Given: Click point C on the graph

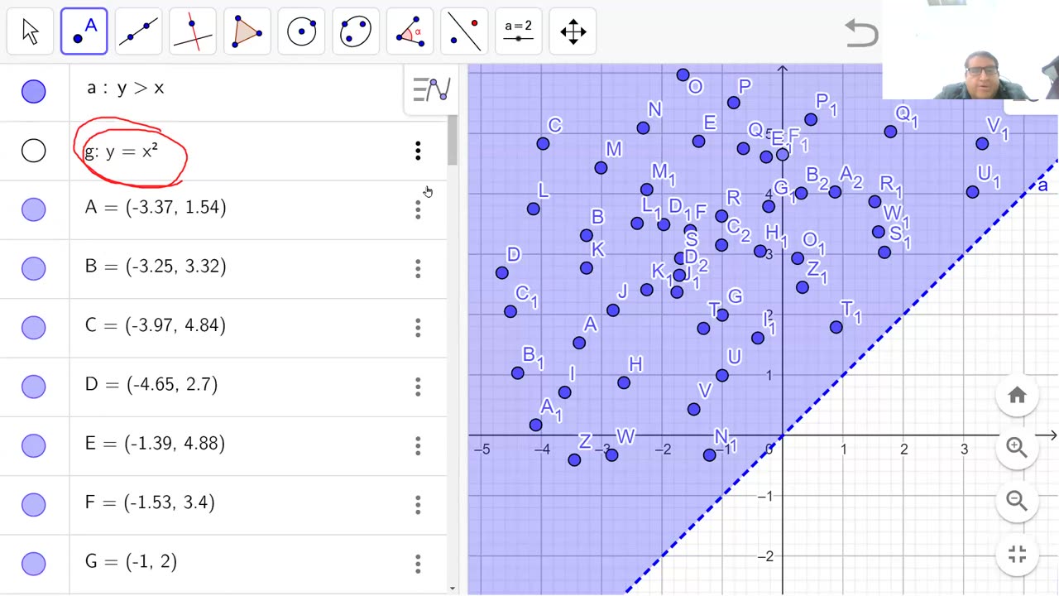Looking at the screenshot, I should (543, 144).
